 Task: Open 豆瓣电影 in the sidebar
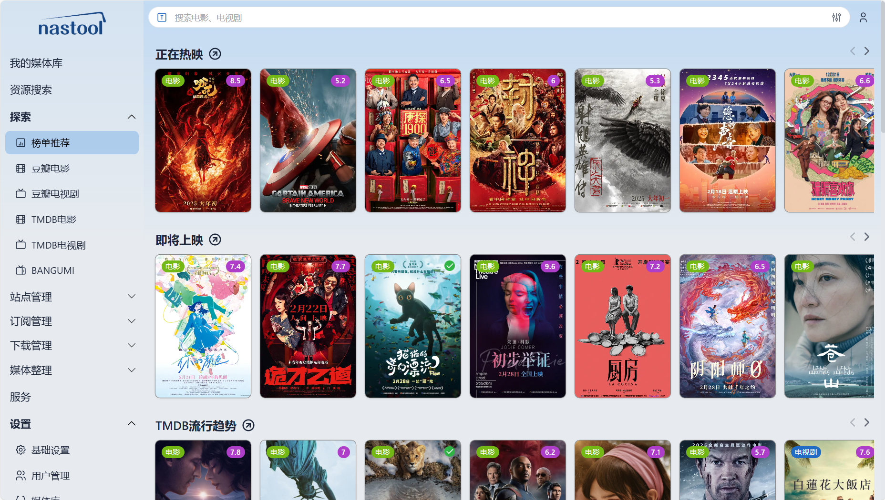(x=51, y=169)
